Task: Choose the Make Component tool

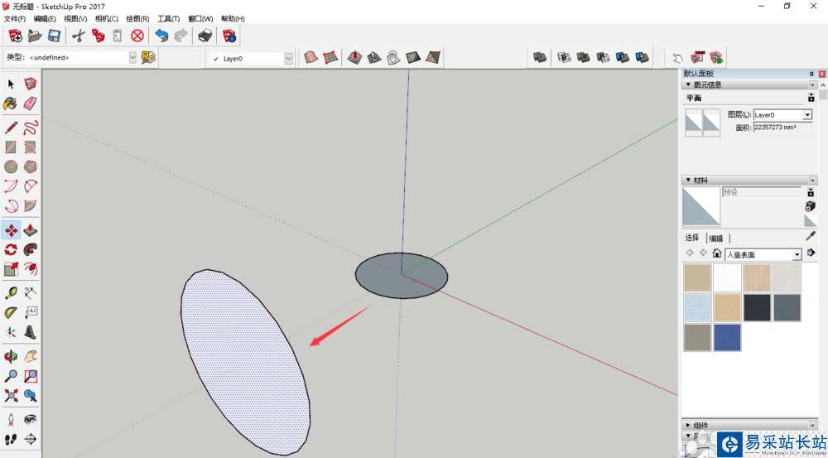Action: click(31, 84)
